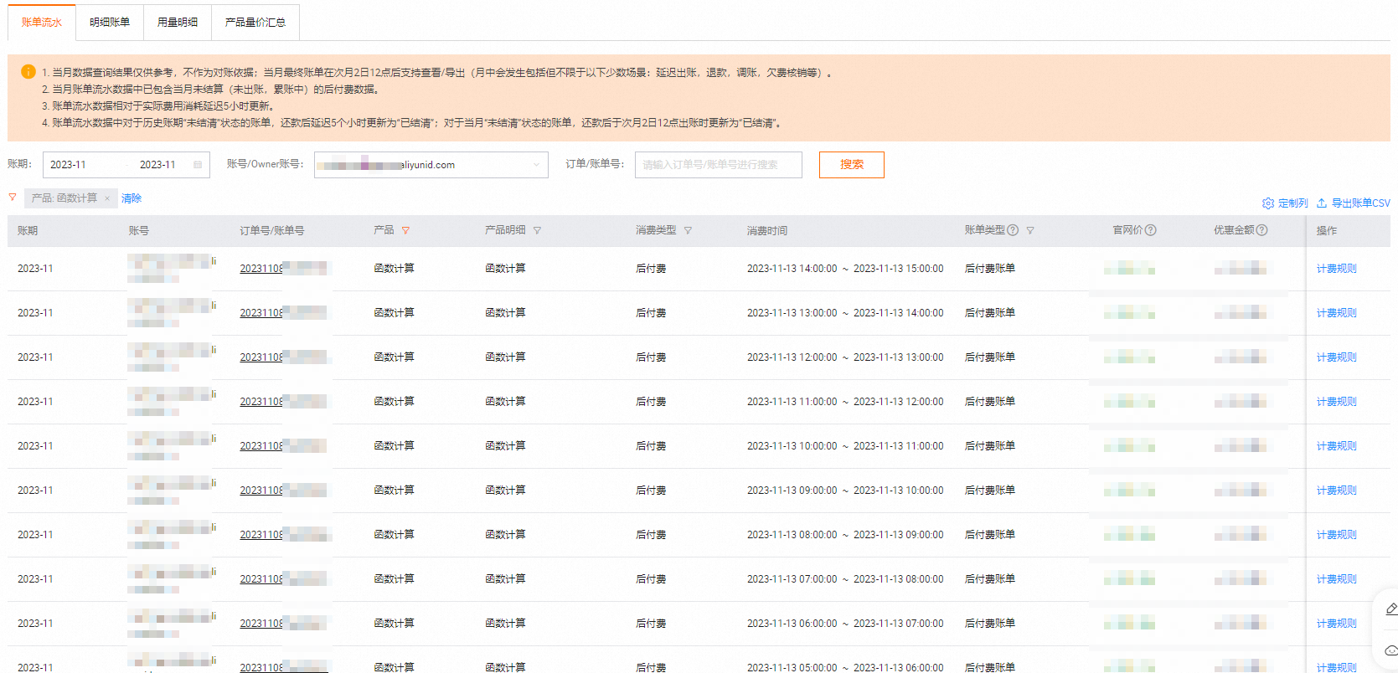Viewport: 1398px width, 673px height.
Task: Click the 导出账单CSV upload icon
Action: (x=1322, y=203)
